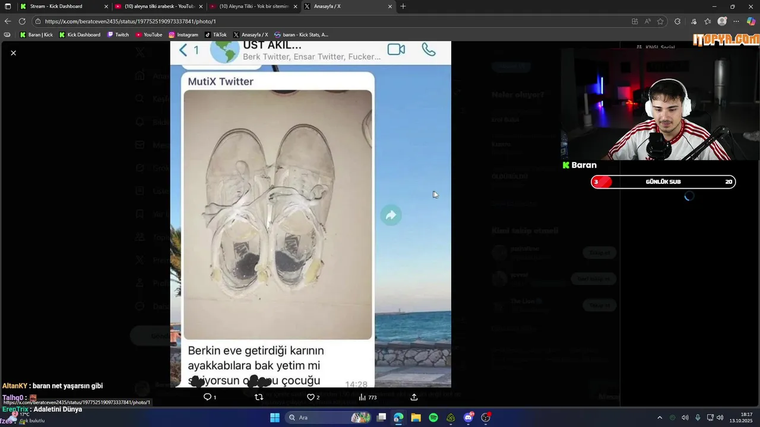Viewport: 760px width, 427px height.
Task: Open Microsoft Edge from the taskbar
Action: coord(398,418)
